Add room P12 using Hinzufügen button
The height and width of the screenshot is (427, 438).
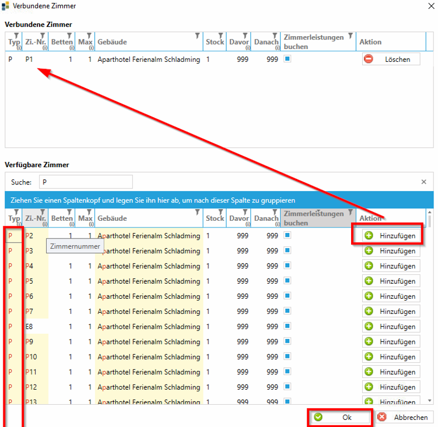391,387
